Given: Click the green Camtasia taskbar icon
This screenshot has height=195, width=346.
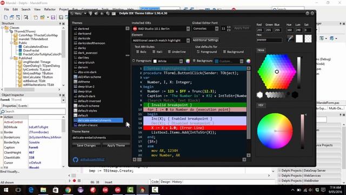Looking at the screenshot, I should 130,190.
